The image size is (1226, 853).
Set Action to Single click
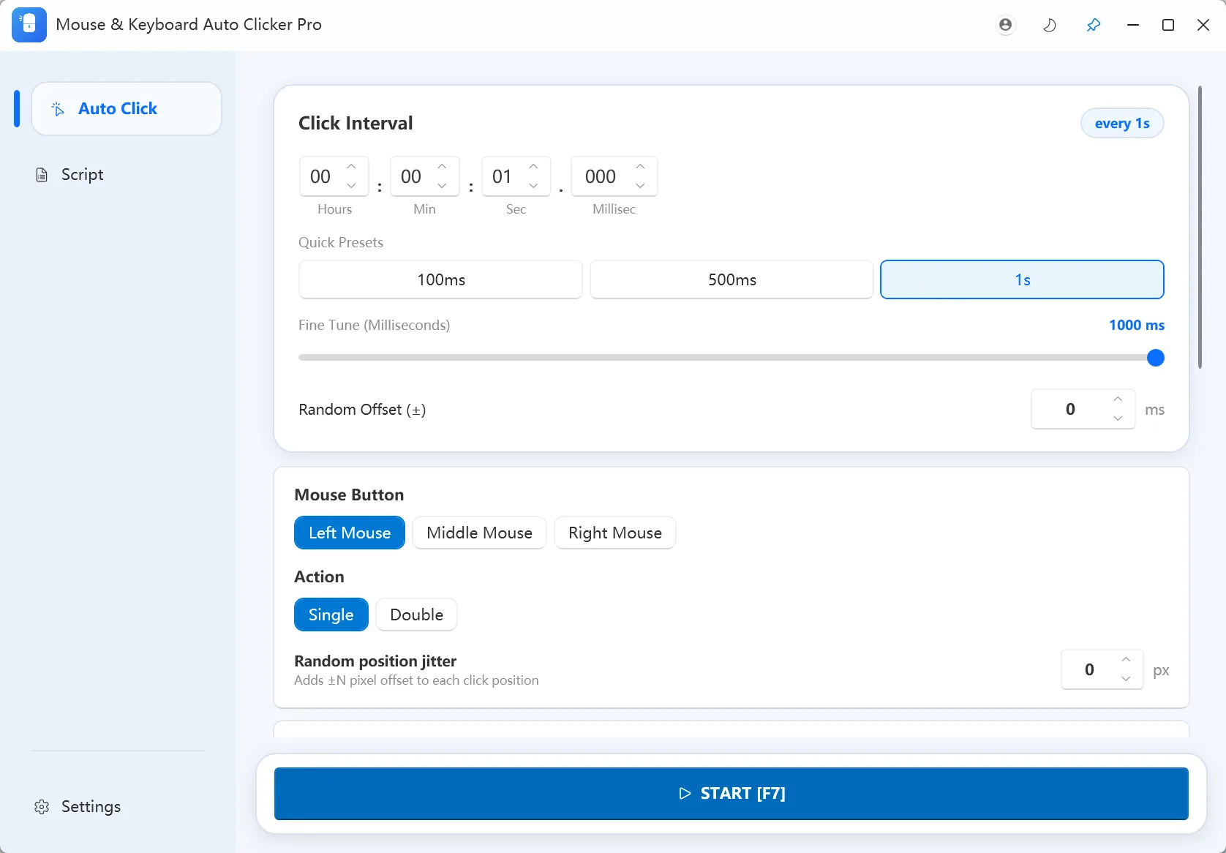point(331,615)
